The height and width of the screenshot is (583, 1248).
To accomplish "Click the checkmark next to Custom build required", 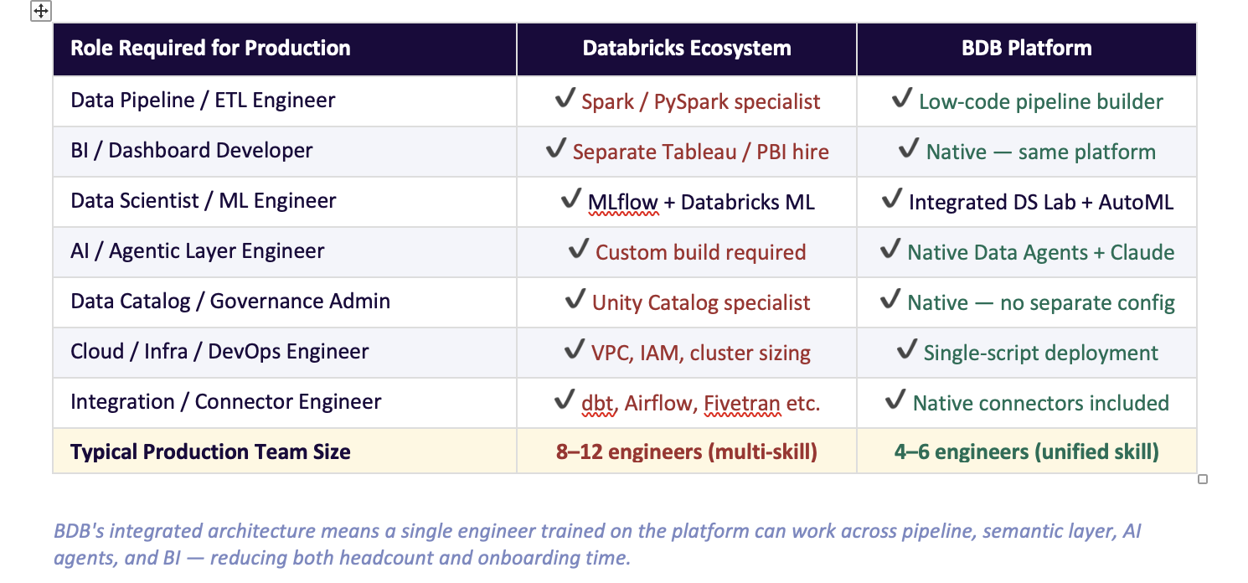I will click(578, 250).
